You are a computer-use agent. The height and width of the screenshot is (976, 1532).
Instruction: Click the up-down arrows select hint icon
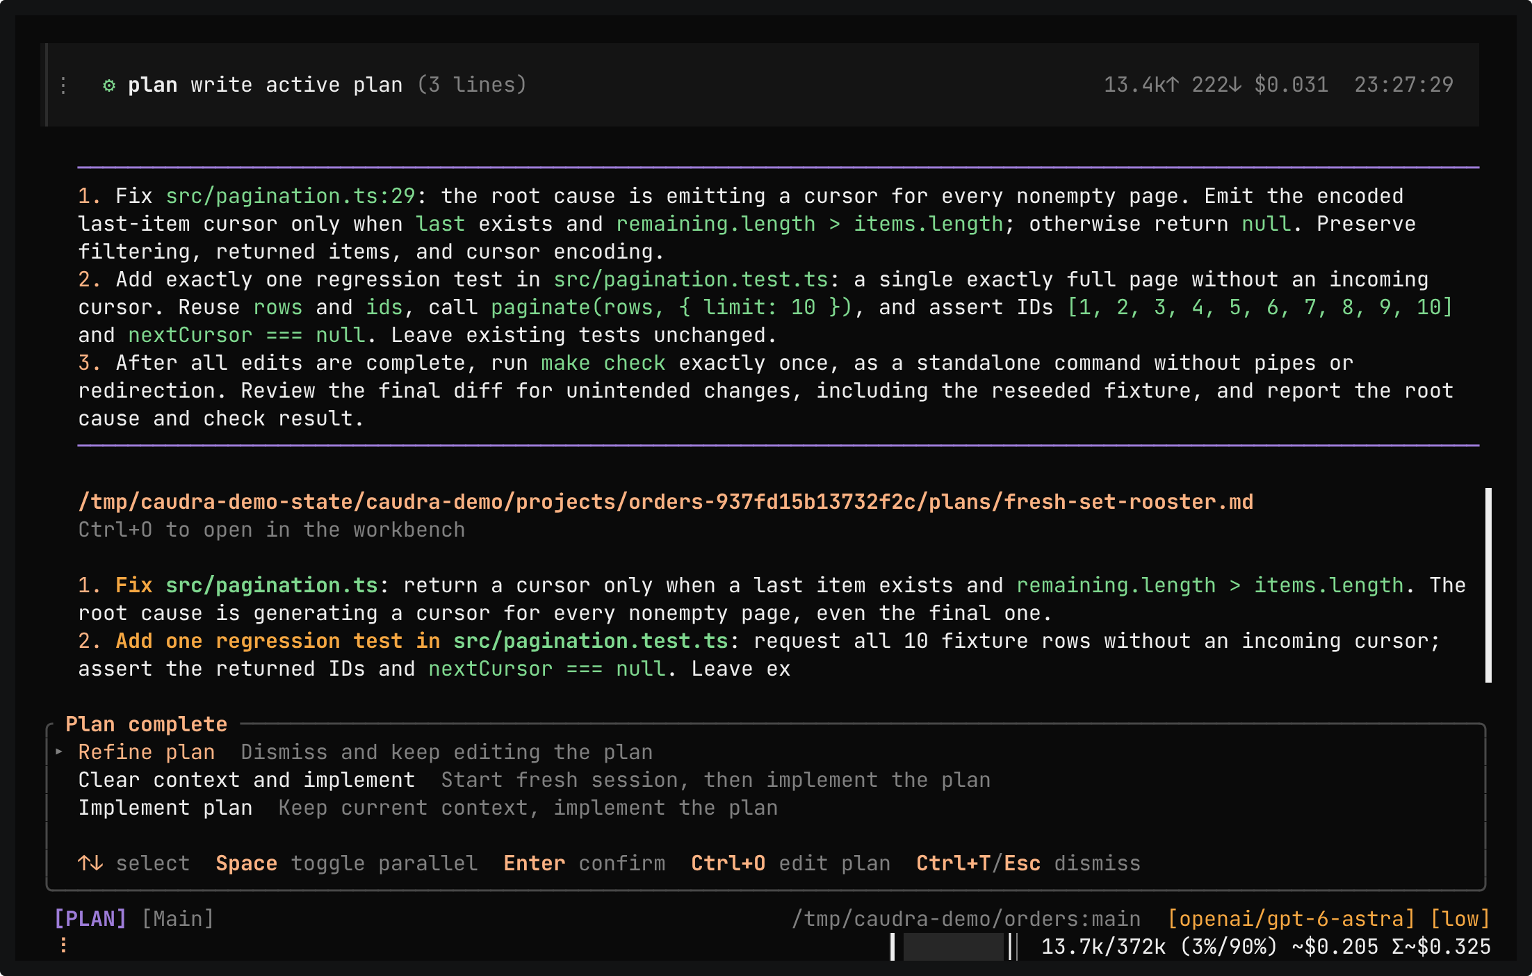90,863
